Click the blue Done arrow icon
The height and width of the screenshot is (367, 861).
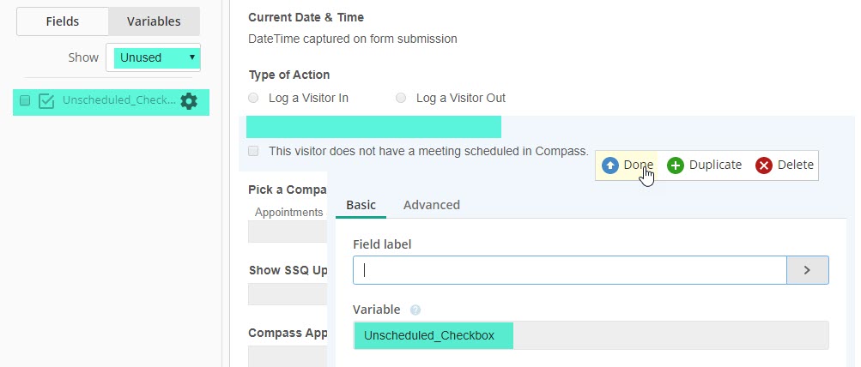pos(610,165)
